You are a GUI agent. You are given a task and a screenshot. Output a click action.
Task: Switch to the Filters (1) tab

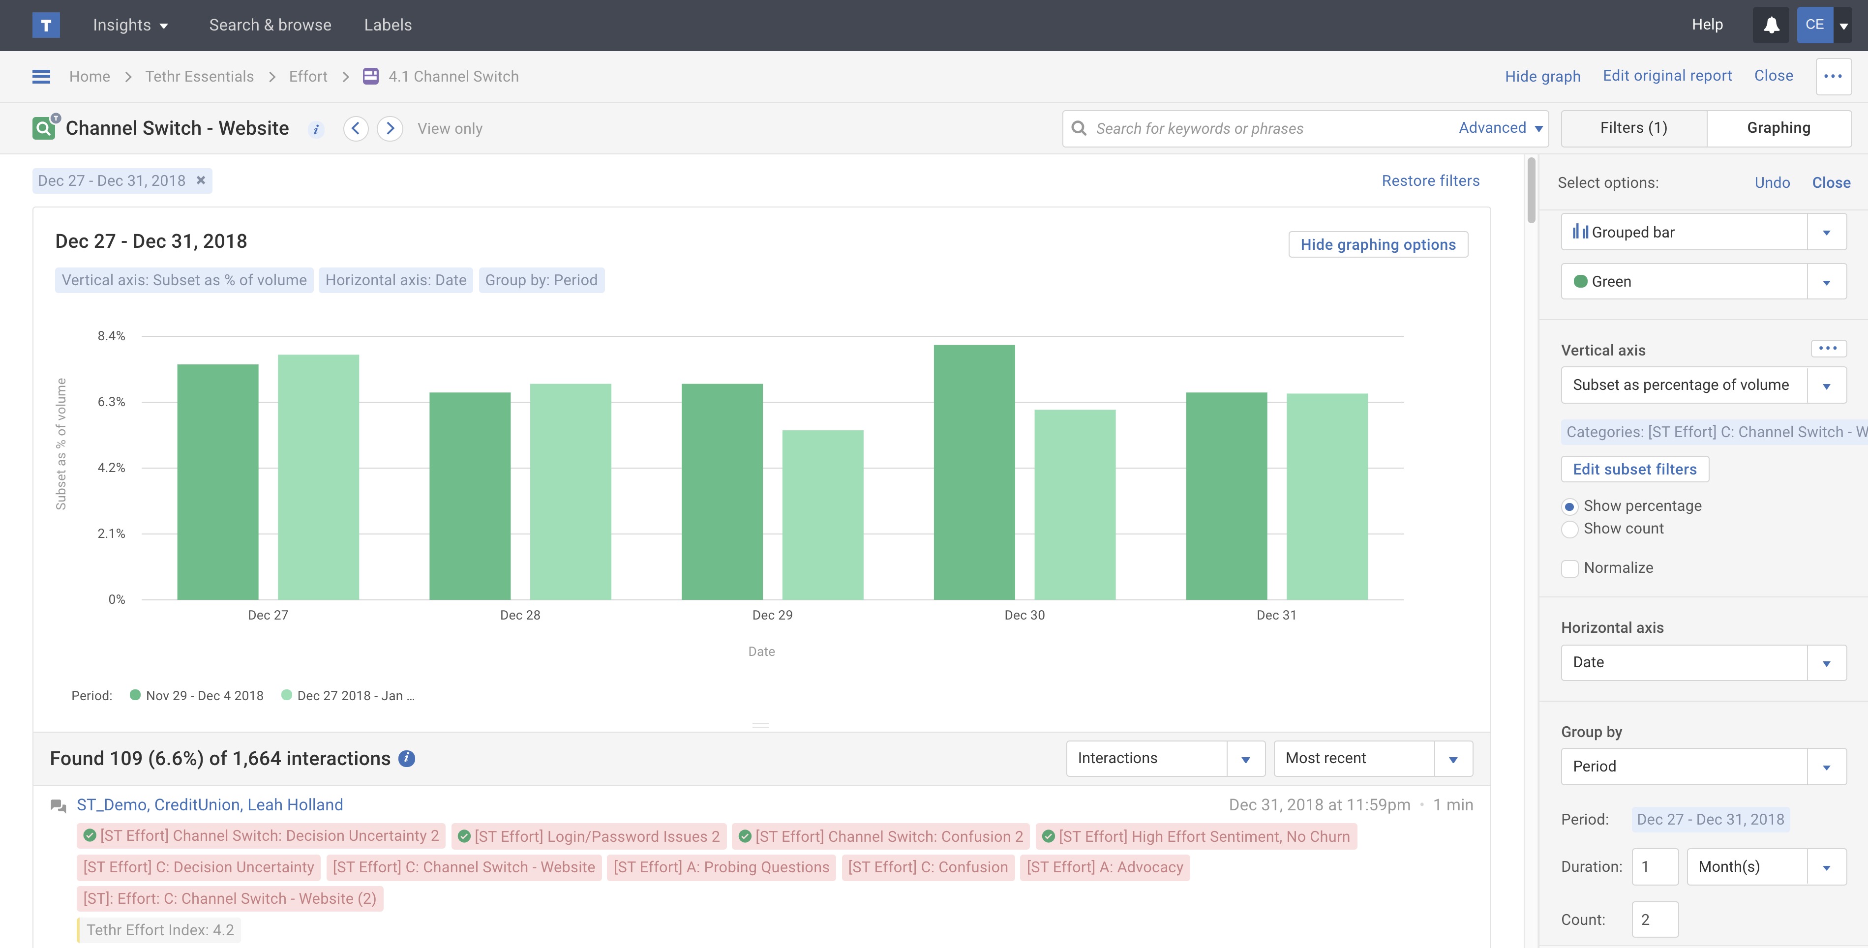point(1633,128)
